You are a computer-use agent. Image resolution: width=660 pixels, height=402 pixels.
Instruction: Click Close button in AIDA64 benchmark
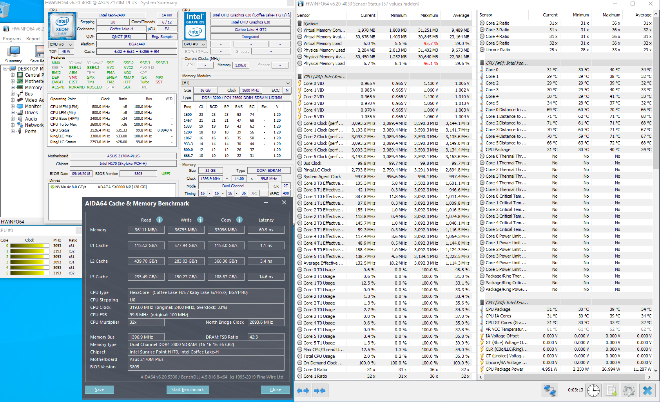coord(276,389)
